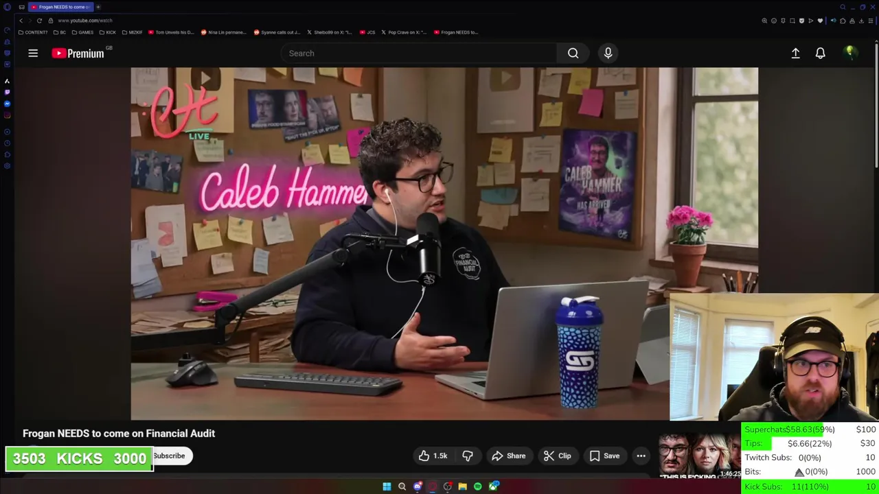Open the GAMES bookmarks folder
Screen dimensions: 879x494
point(82,32)
